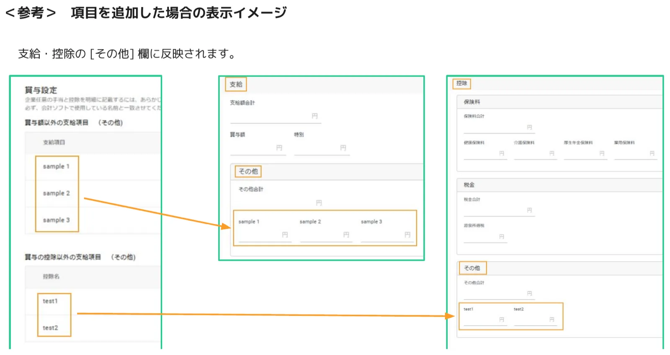This screenshot has width=670, height=355.
Task: Click sample 1 yen input in 支給 panel
Action: pos(265,235)
